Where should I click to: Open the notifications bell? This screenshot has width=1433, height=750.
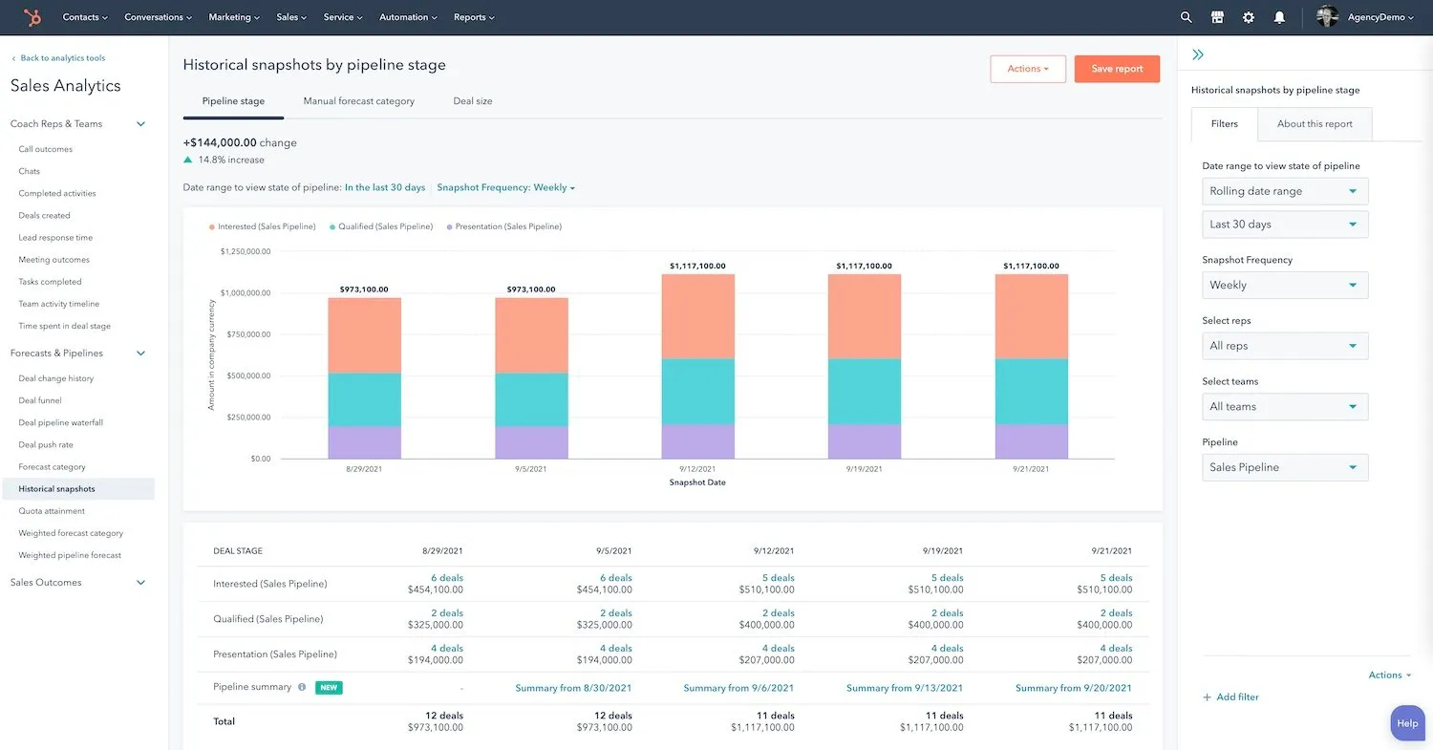[x=1279, y=17]
